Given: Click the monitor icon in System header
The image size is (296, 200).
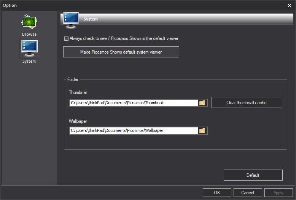Looking at the screenshot, I should pos(71,19).
